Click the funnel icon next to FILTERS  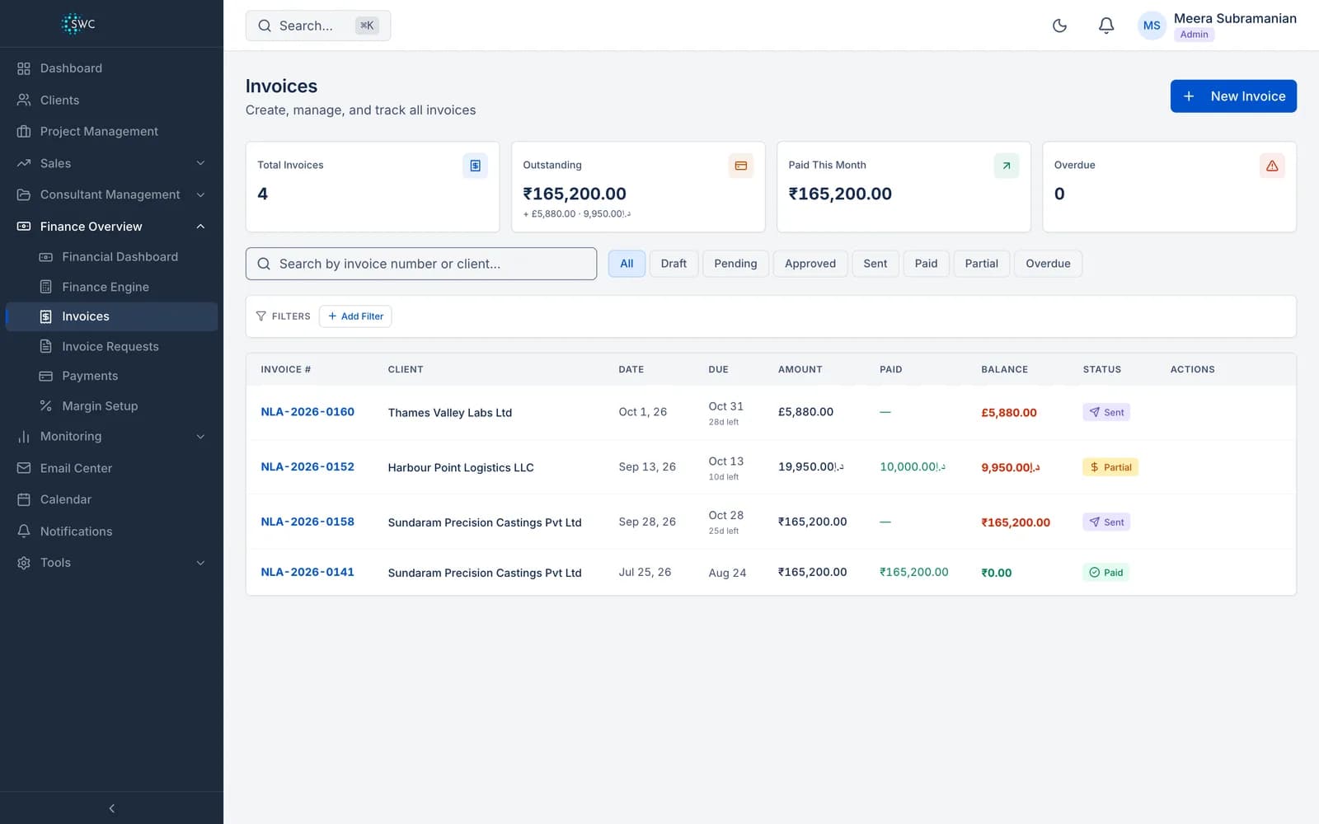click(x=261, y=316)
